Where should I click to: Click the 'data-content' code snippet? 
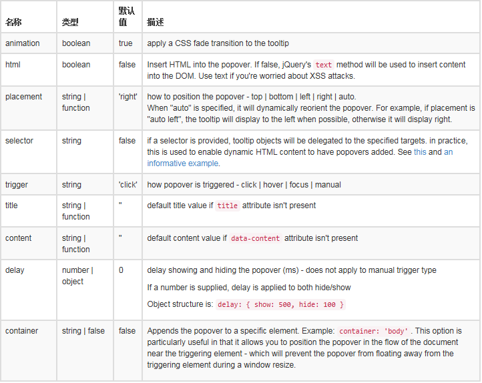[x=255, y=238]
